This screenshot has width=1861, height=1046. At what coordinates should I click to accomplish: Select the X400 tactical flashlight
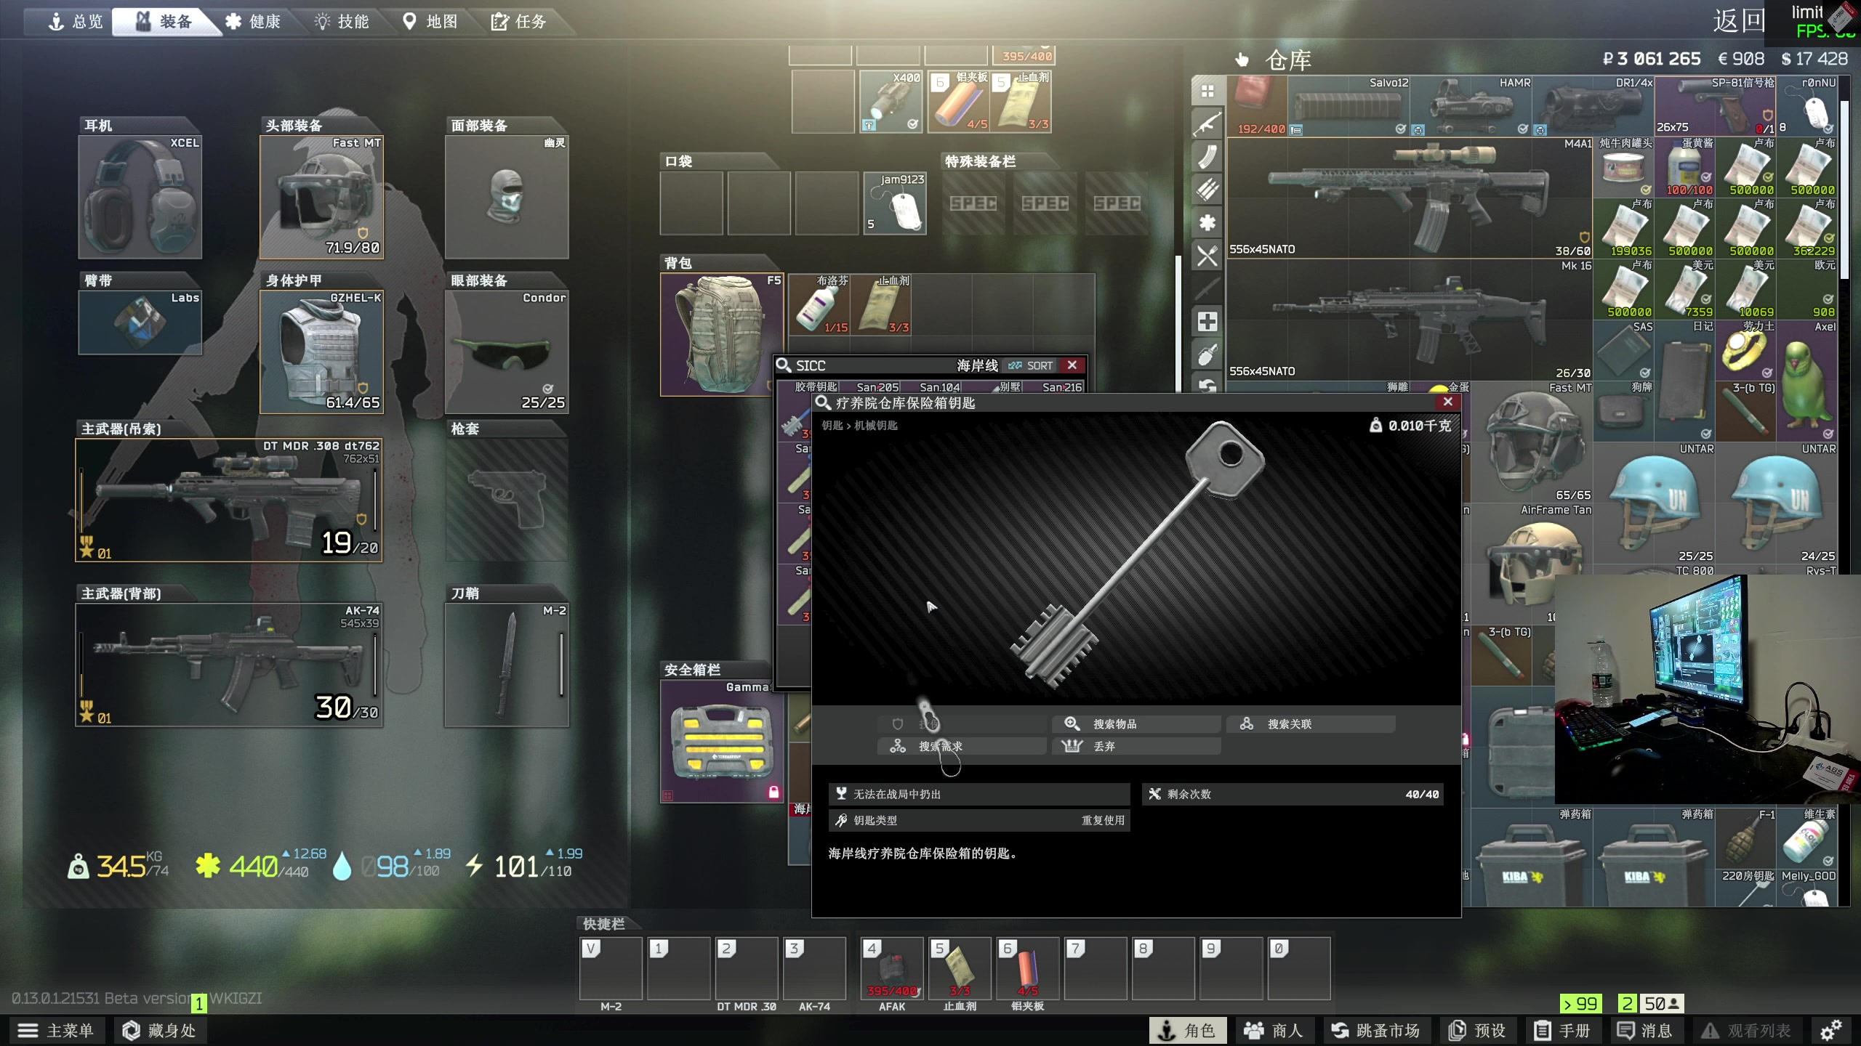[891, 102]
